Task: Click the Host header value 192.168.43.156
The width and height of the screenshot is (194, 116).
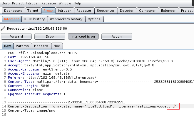Action: [35, 57]
